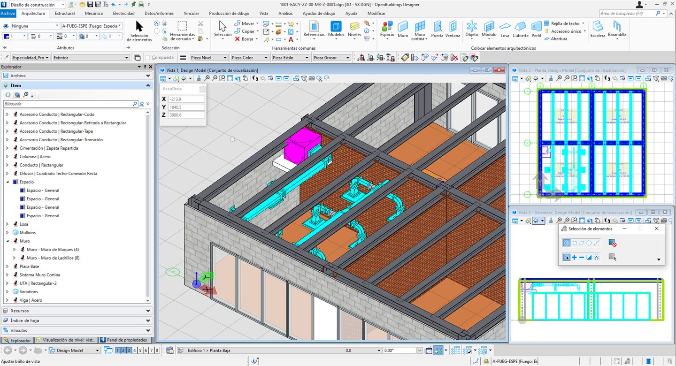
Task: Toggle view 4 button in view group
Action: [135, 351]
